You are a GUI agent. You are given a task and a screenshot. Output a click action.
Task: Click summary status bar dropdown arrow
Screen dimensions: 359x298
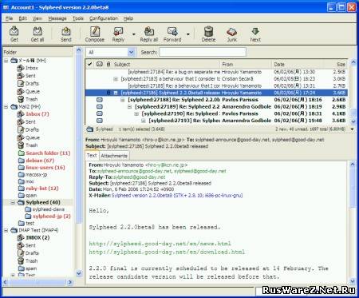click(353, 129)
